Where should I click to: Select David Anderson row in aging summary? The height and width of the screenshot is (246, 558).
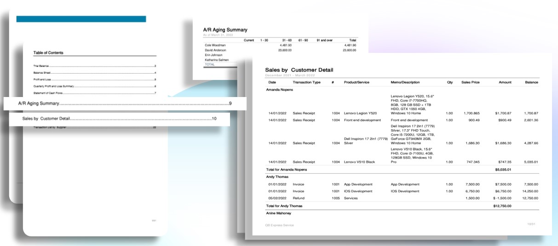coord(281,50)
